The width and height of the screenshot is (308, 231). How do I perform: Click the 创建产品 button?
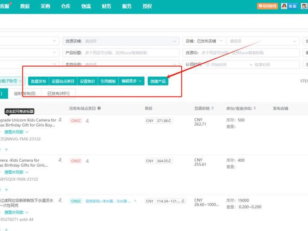pyautogui.click(x=158, y=81)
